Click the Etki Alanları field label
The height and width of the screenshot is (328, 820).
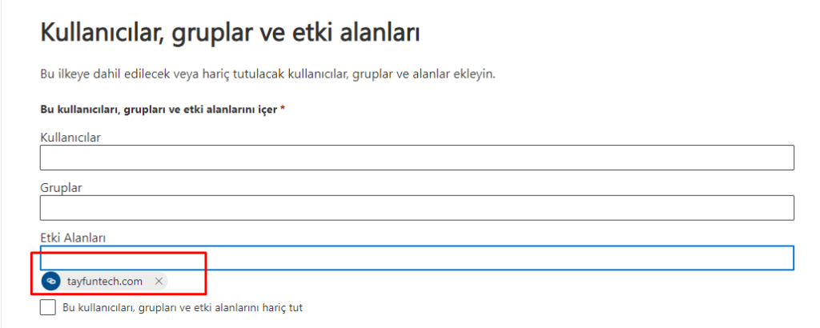[73, 238]
